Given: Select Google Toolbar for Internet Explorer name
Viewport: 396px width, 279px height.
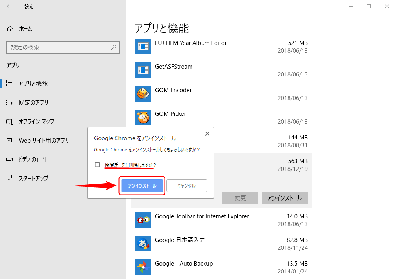Looking at the screenshot, I should (x=202, y=216).
